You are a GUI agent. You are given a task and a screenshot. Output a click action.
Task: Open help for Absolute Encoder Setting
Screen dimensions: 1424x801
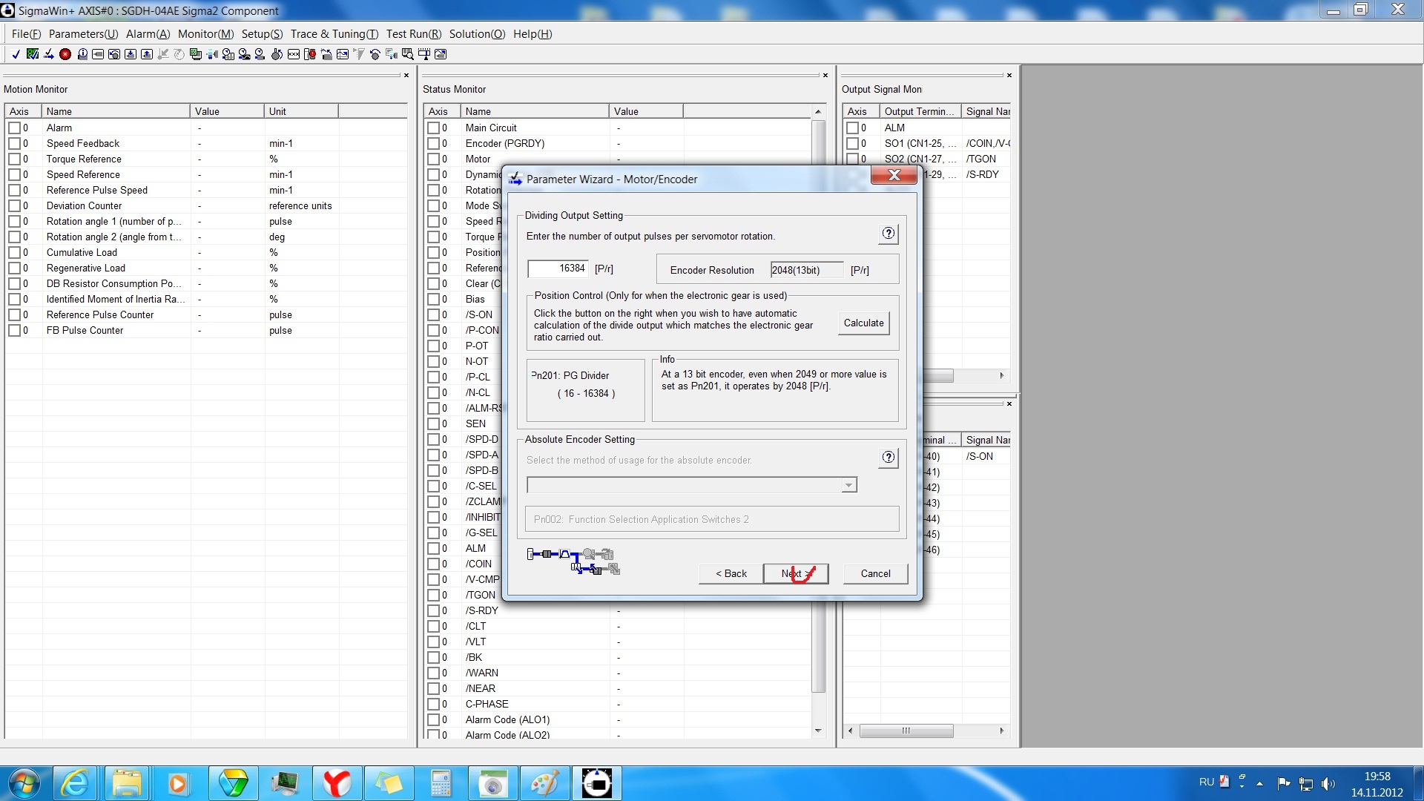[x=888, y=458]
